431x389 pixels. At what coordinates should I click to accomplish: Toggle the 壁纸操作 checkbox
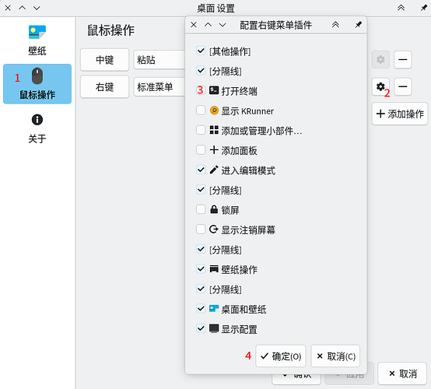201,269
